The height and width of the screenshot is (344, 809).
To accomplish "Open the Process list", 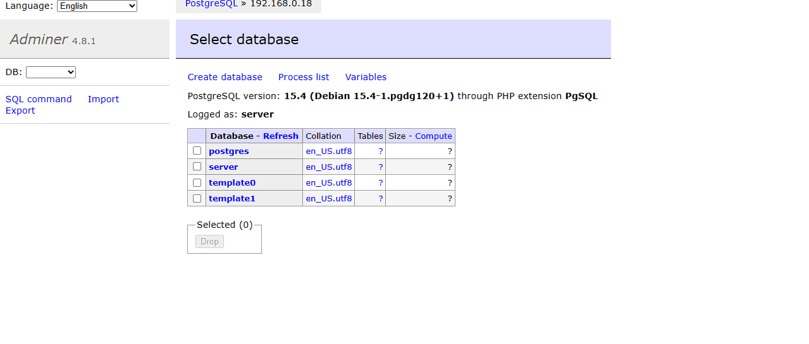I will (x=304, y=77).
